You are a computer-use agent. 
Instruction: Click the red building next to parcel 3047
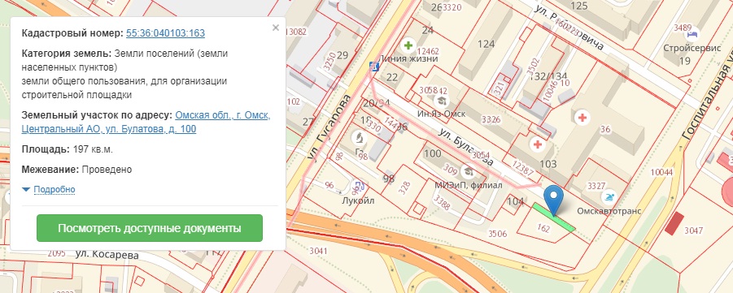pos(674,223)
